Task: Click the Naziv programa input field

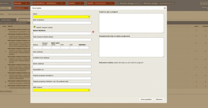Action: [x=62, y=23]
